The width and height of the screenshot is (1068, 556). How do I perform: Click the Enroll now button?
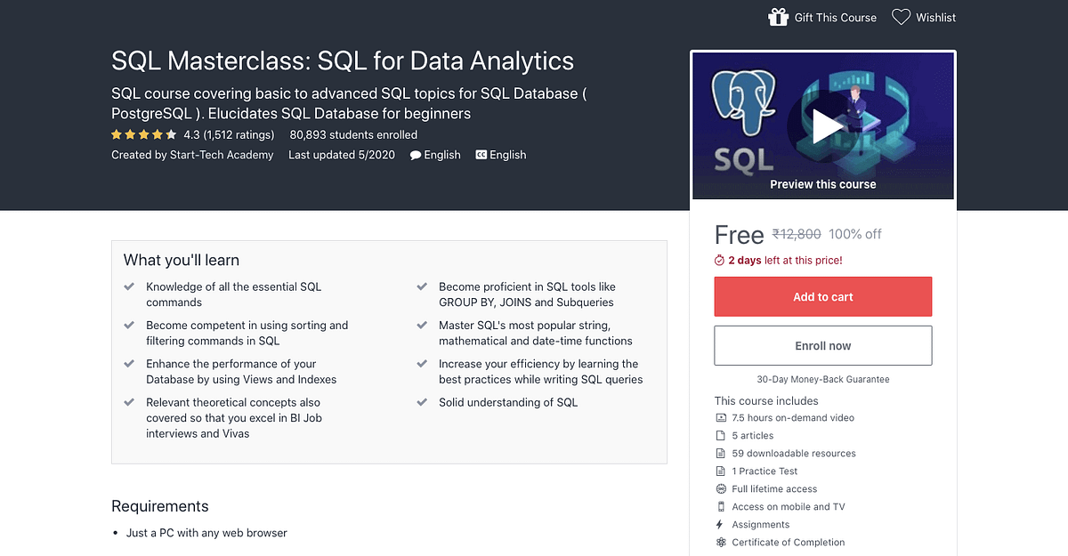(822, 345)
